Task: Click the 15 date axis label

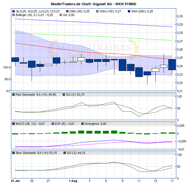Action: point(155,181)
